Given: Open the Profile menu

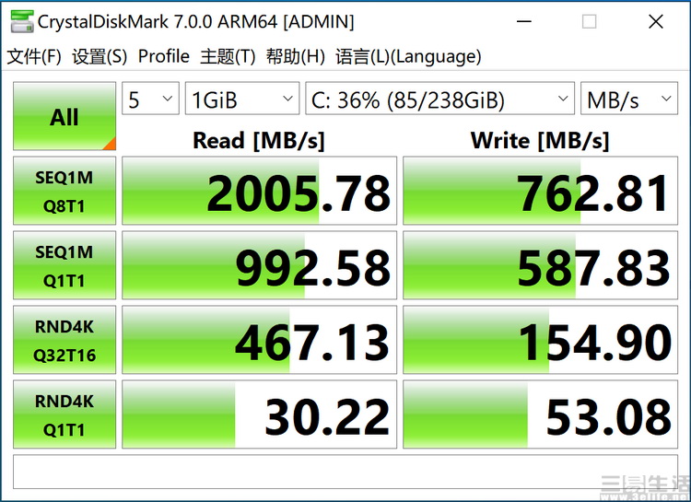Looking at the screenshot, I should [163, 56].
